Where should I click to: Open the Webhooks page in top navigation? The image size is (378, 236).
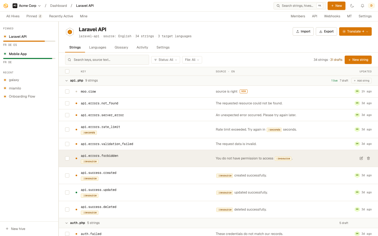coord(332,16)
